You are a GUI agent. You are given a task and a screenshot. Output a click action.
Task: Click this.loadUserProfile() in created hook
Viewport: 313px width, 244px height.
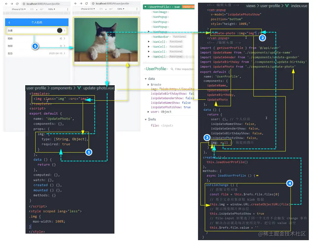point(227,162)
